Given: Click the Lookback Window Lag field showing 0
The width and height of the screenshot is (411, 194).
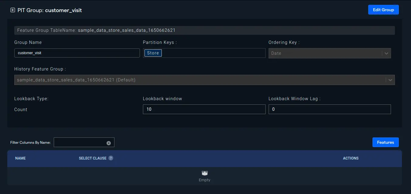Looking at the screenshot, I should (x=330, y=109).
